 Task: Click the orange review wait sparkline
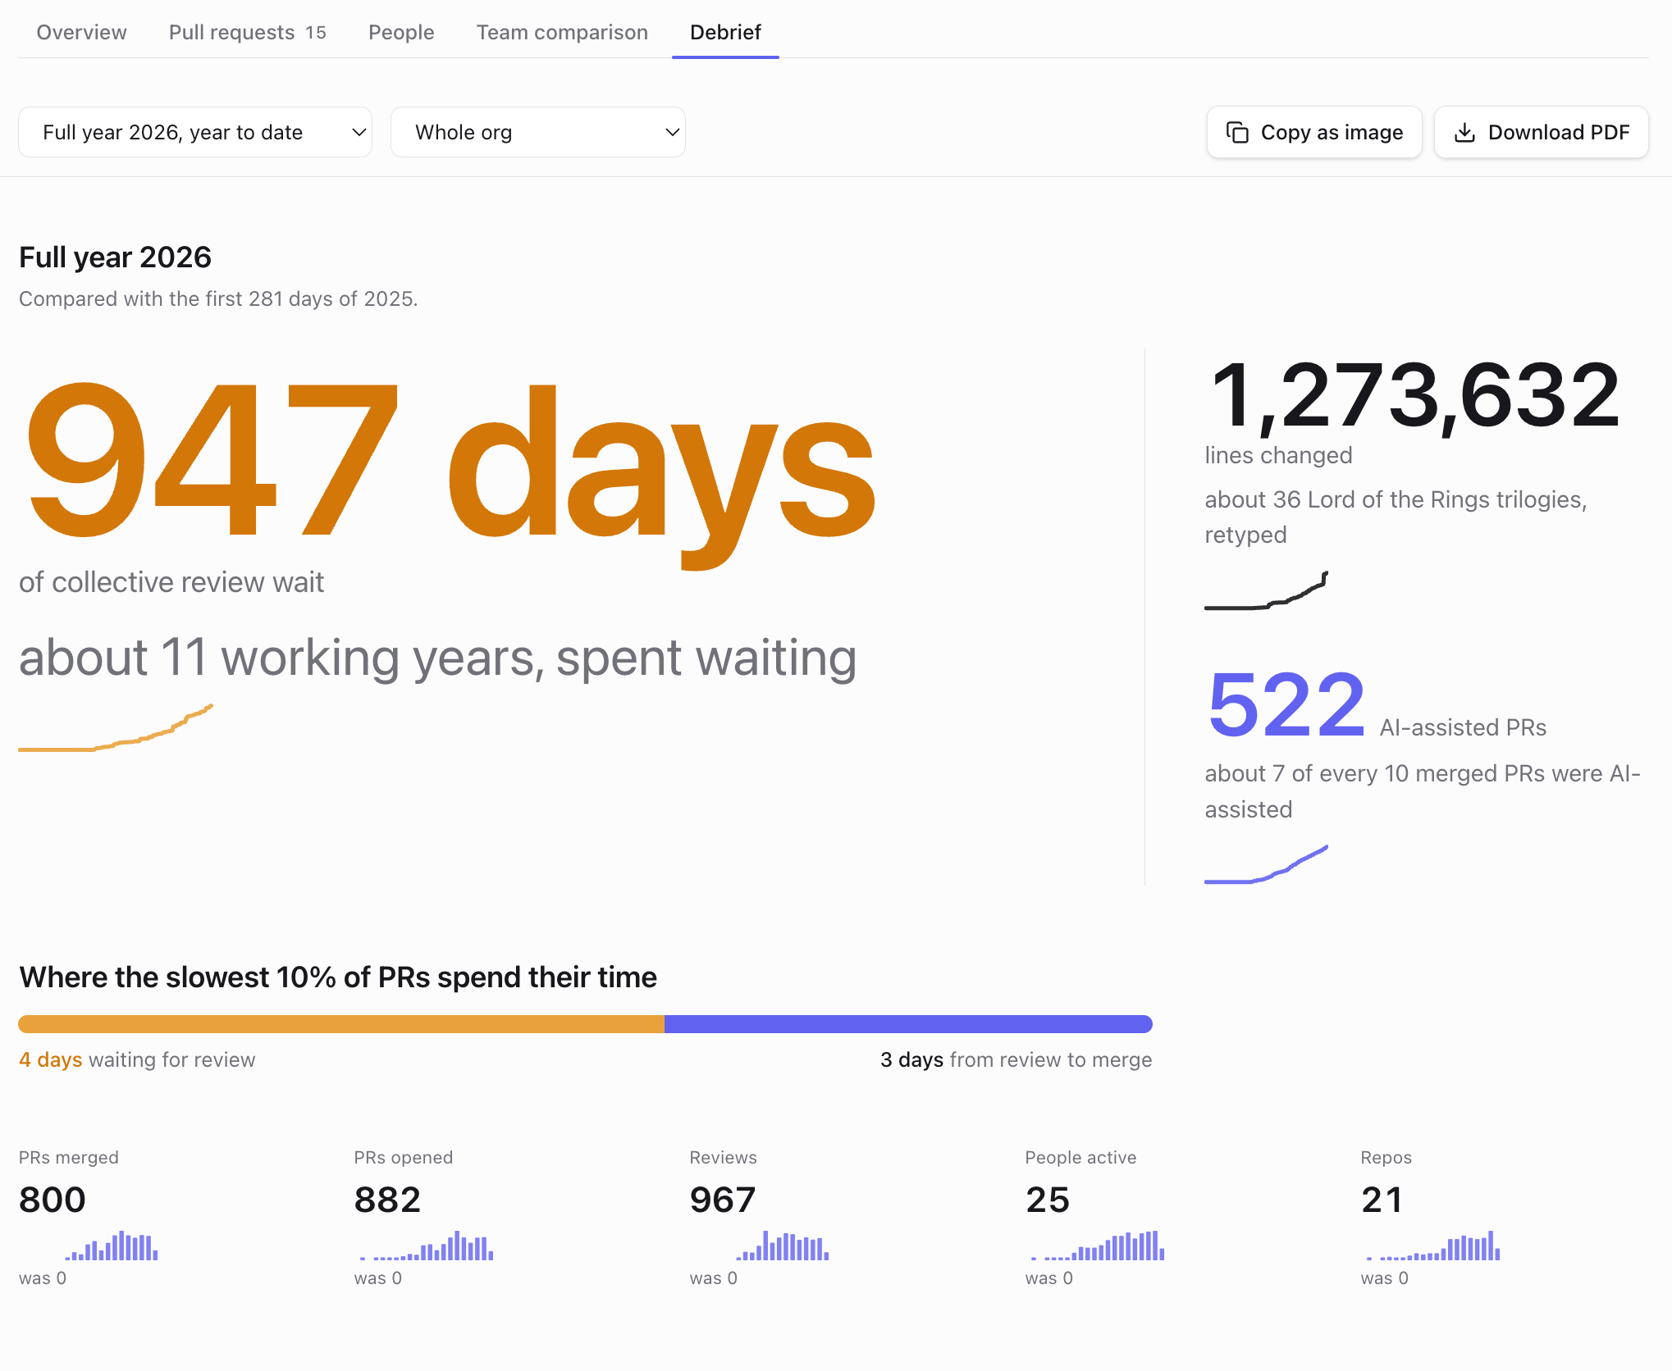(x=116, y=727)
